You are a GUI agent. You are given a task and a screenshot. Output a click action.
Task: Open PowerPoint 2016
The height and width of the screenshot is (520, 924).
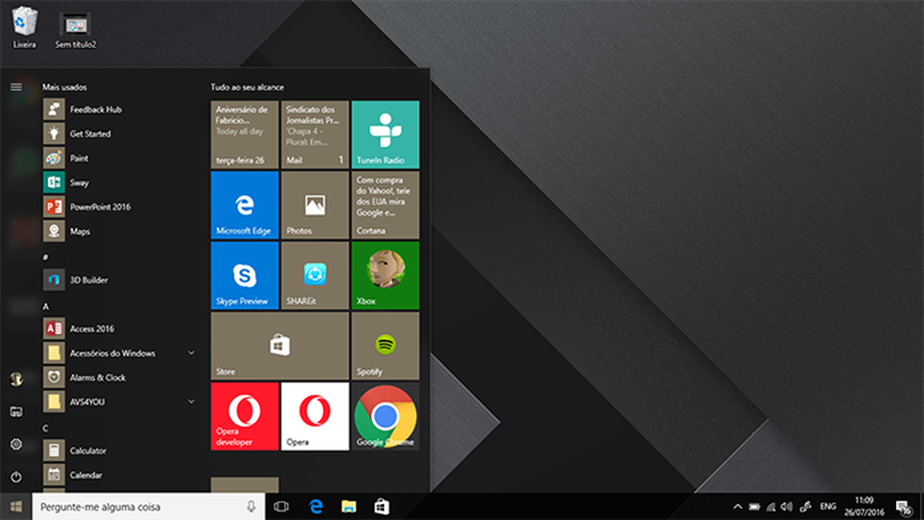coord(118,206)
